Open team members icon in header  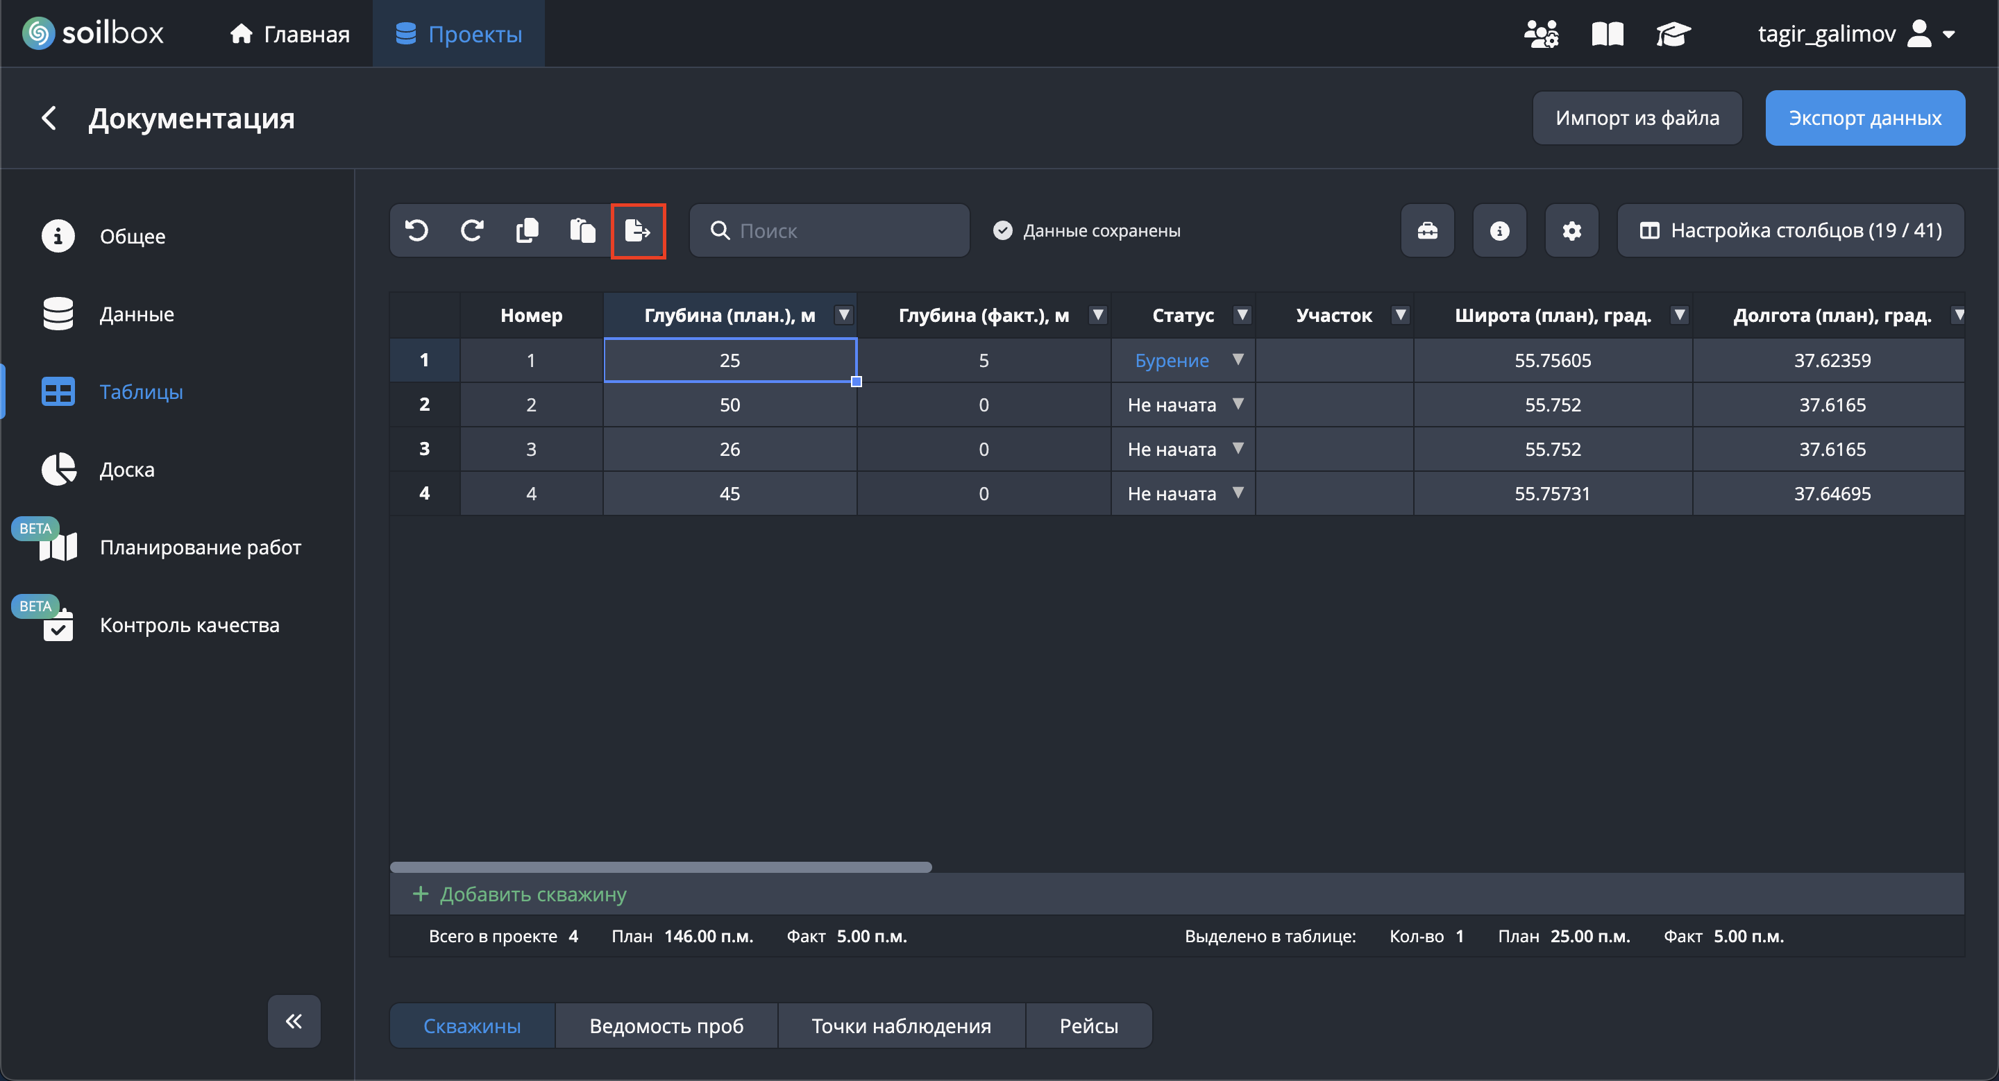(1540, 34)
